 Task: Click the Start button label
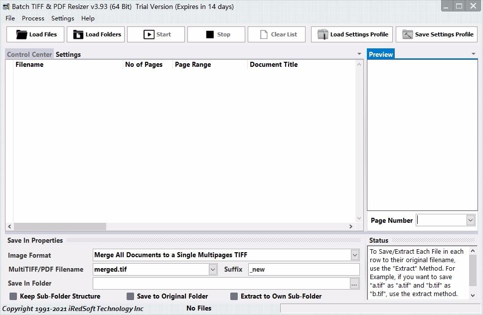click(x=163, y=34)
